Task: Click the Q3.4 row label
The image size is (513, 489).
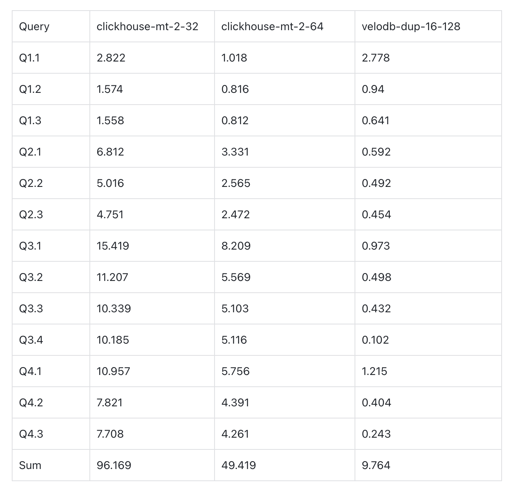Action: pos(31,340)
